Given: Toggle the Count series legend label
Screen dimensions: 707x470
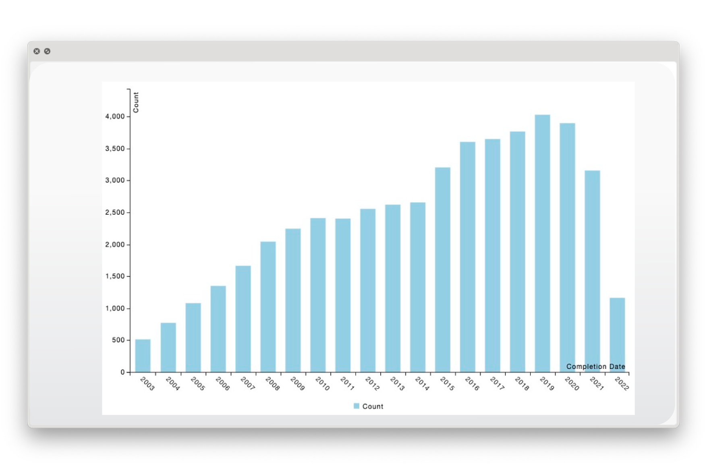Looking at the screenshot, I should click(373, 406).
